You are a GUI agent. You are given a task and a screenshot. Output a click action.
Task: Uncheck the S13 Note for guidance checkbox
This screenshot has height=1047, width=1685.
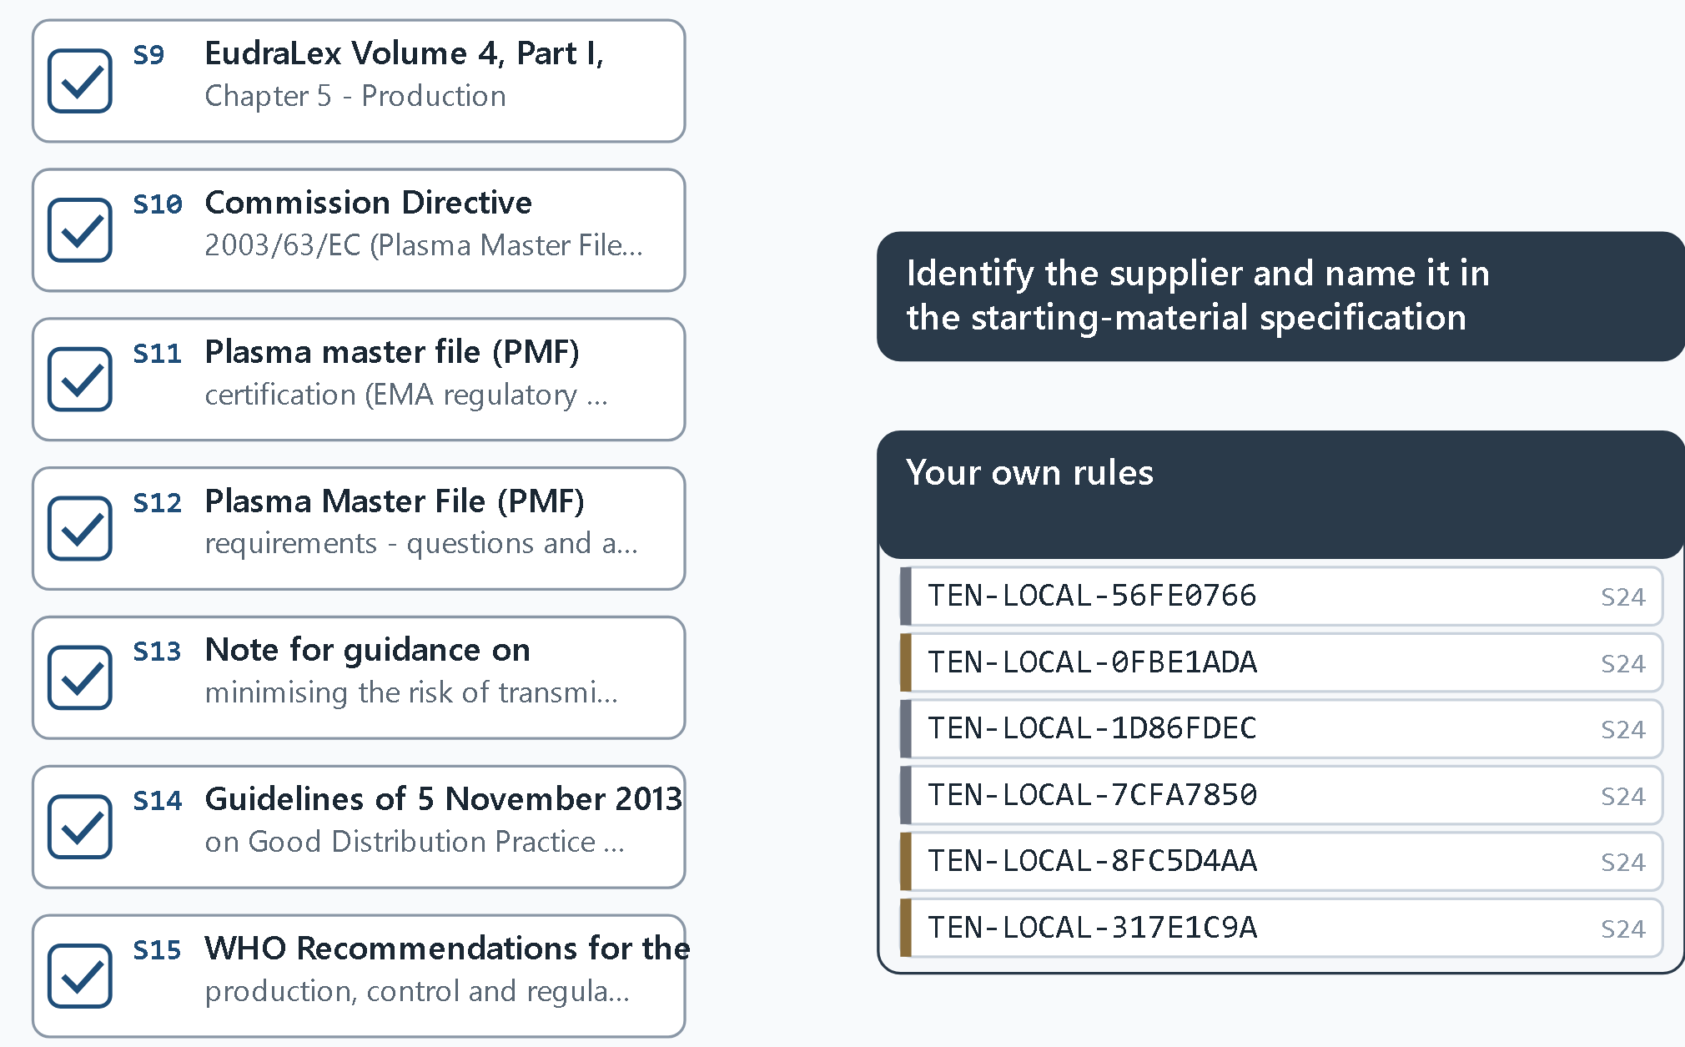coord(80,677)
